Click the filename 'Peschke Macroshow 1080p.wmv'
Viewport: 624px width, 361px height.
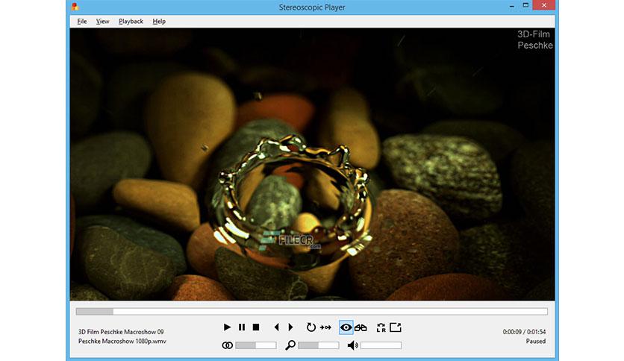pyautogui.click(x=122, y=341)
